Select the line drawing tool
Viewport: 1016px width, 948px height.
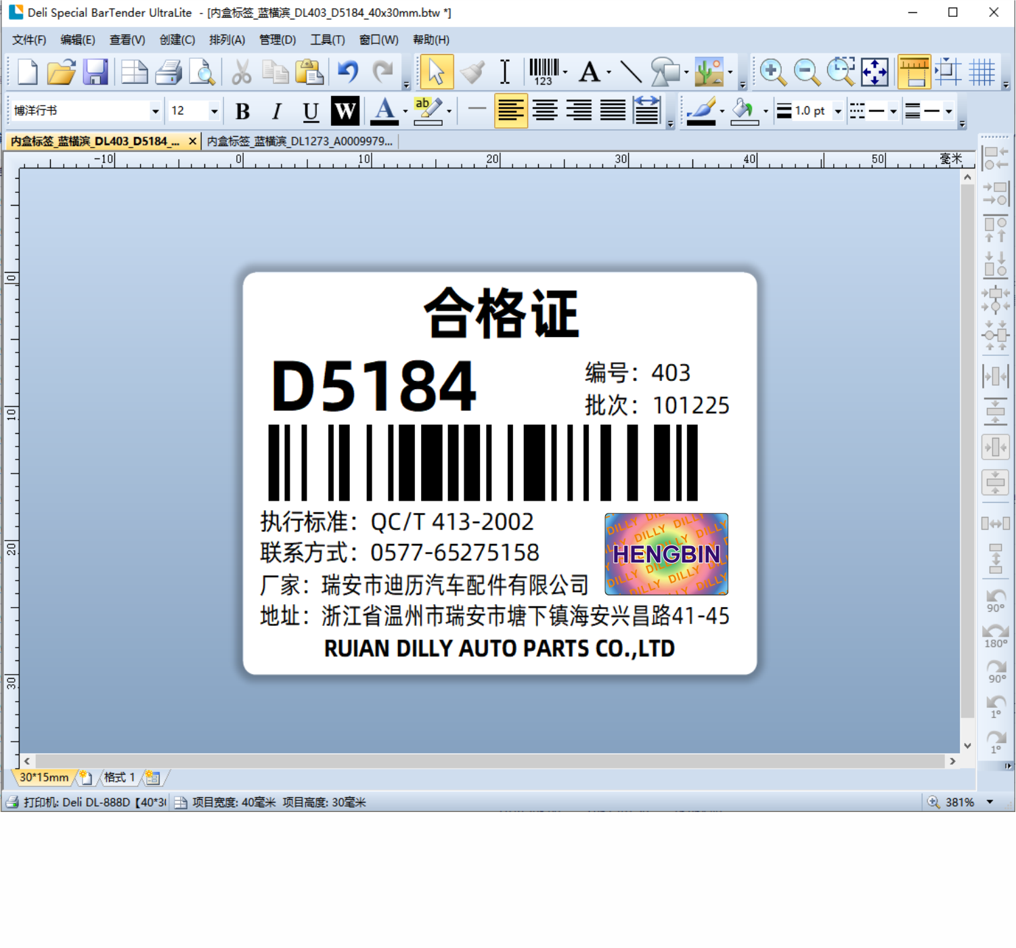click(631, 72)
